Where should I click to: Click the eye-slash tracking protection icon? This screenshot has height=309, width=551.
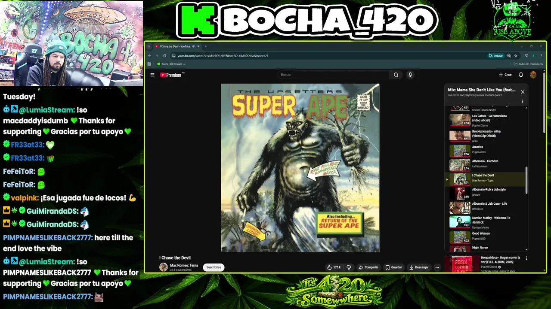[509, 56]
